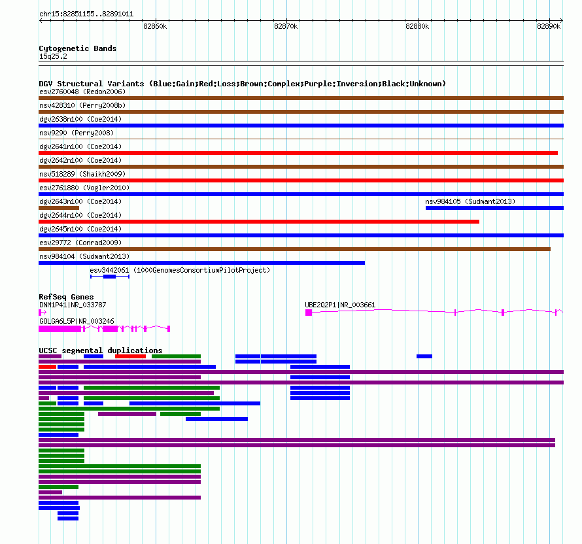Click the DNM1P41|NR_033787 gene label
This screenshot has height=544, width=582.
click(73, 305)
